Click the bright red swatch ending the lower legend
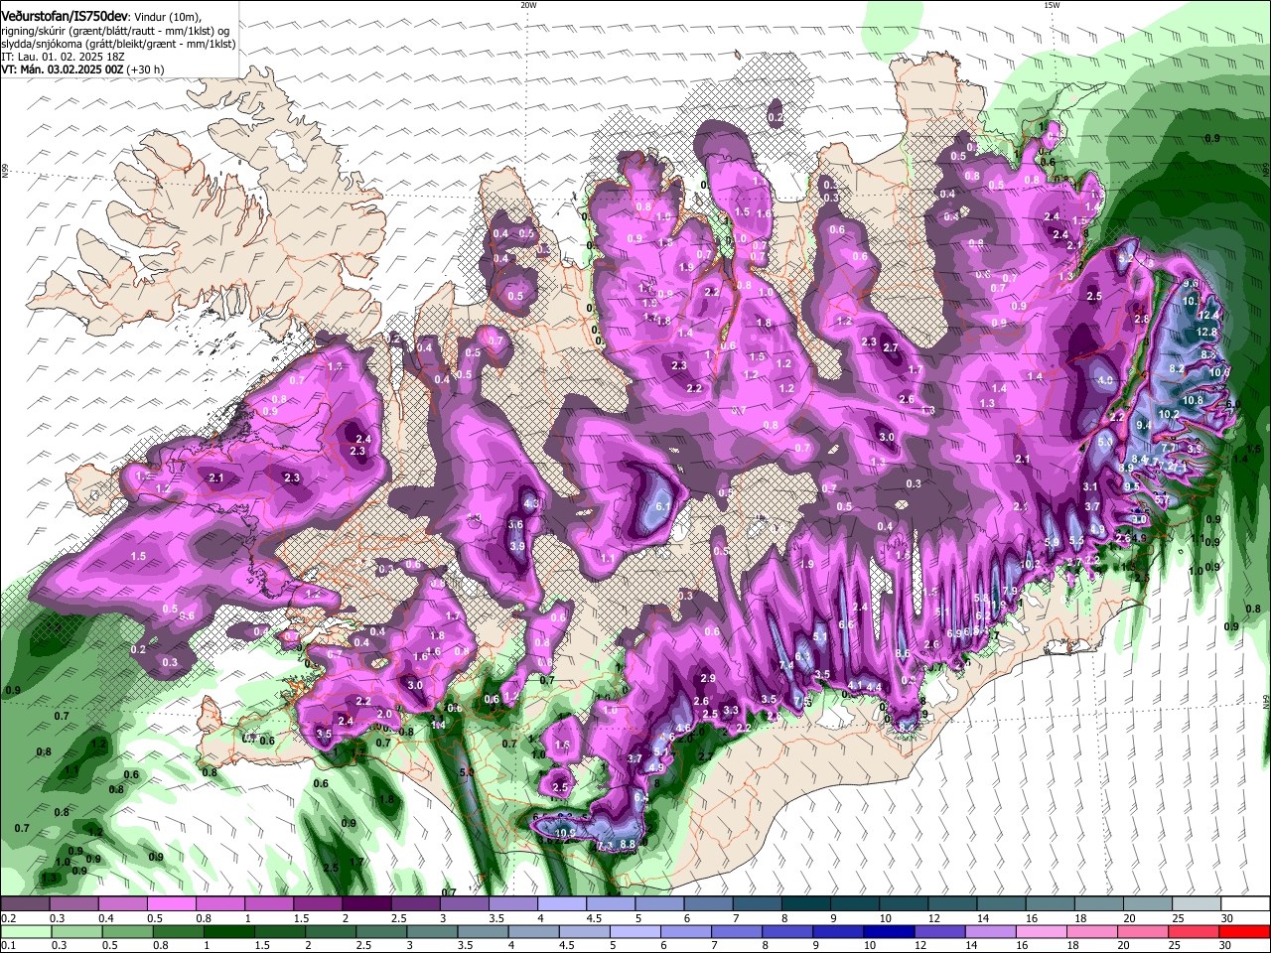This screenshot has height=953, width=1271. click(x=1245, y=931)
